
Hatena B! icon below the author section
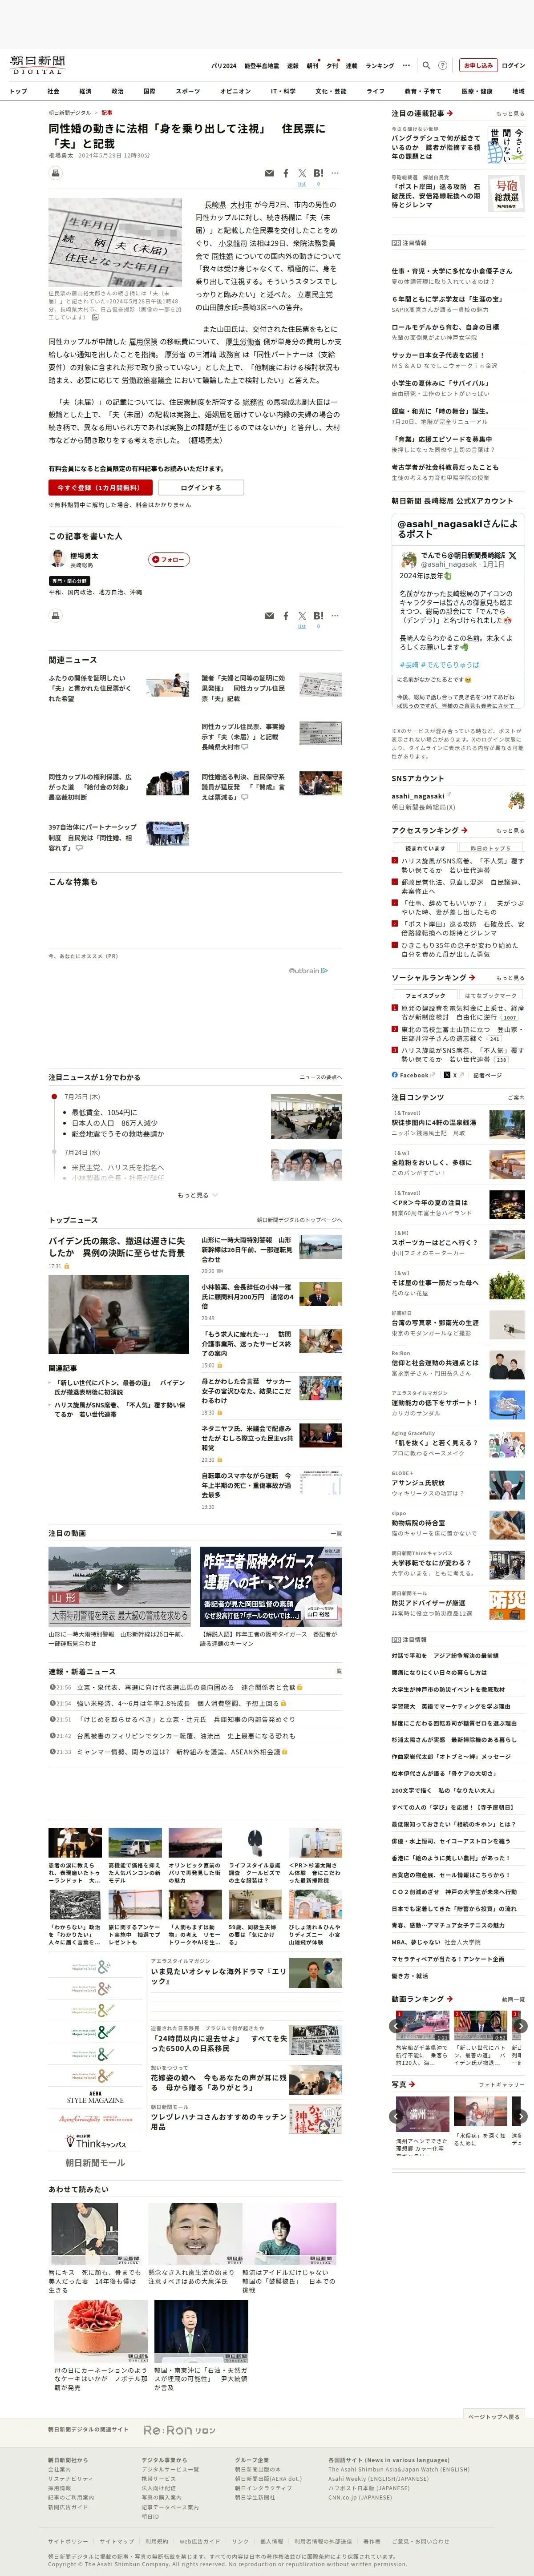click(318, 616)
